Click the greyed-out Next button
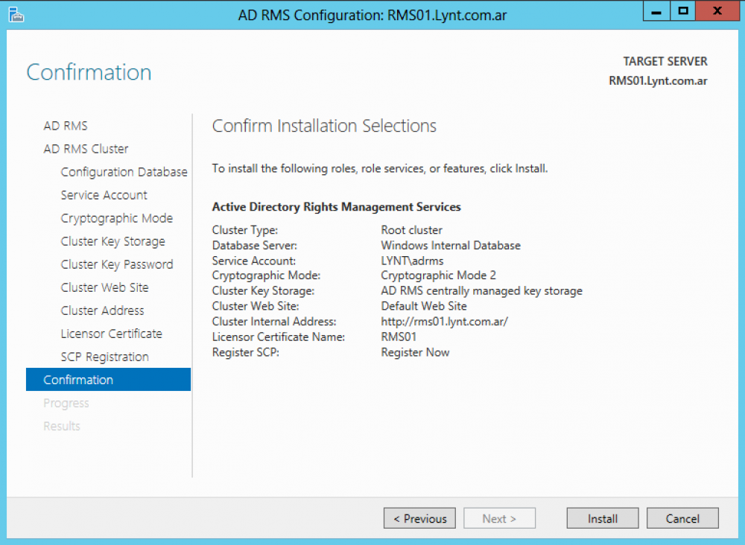 pyautogui.click(x=499, y=518)
